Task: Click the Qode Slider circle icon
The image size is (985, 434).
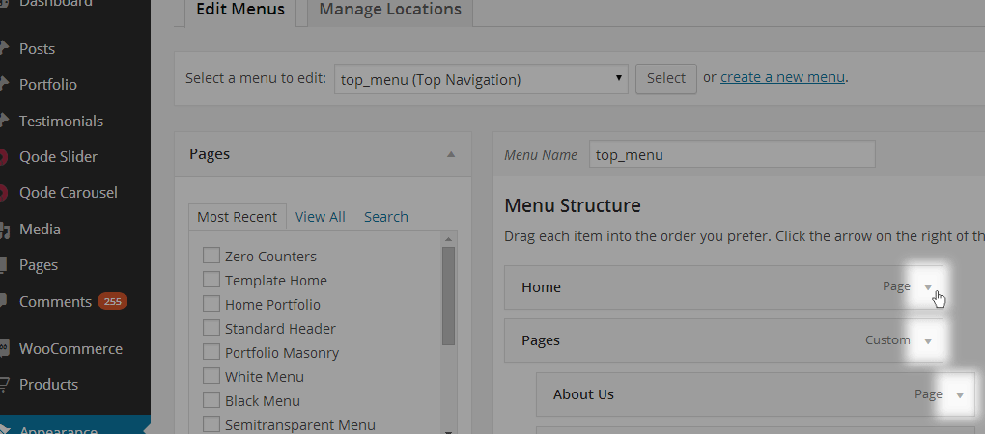Action: pyautogui.click(x=3, y=157)
